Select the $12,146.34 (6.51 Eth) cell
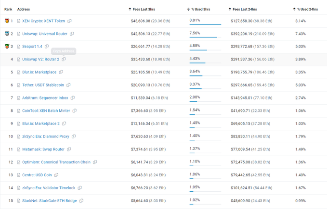Image resolution: width=327 pixels, height=209 pixels. pyautogui.click(x=149, y=123)
